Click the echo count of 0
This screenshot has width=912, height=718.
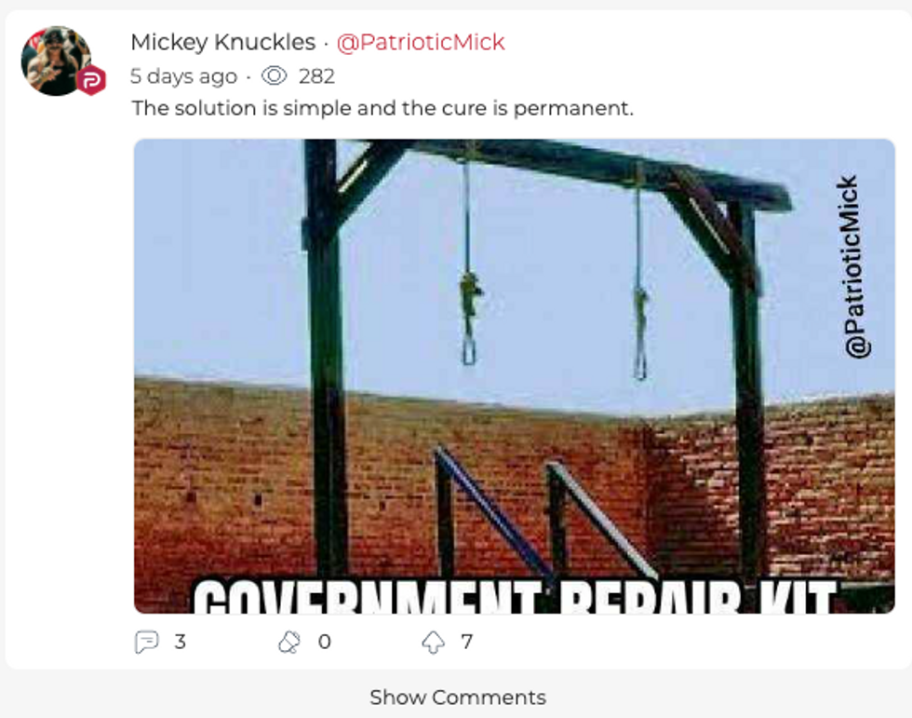click(325, 642)
